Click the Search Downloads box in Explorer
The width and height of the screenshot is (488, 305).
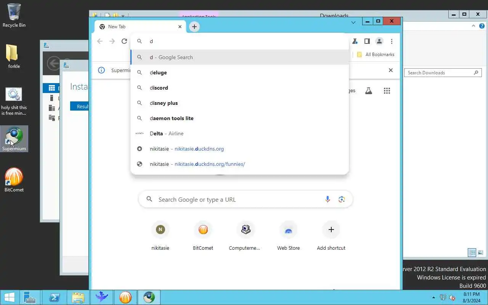(443, 72)
